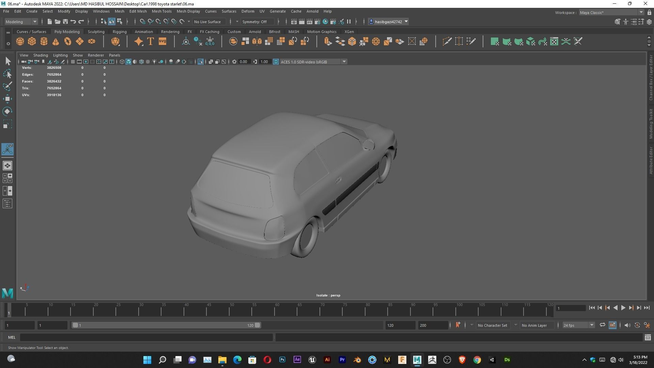Open the viewport Shading menu

tap(41, 55)
